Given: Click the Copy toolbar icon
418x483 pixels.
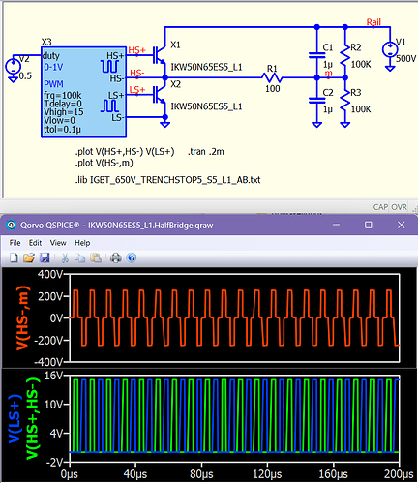Looking at the screenshot, I should (x=79, y=257).
